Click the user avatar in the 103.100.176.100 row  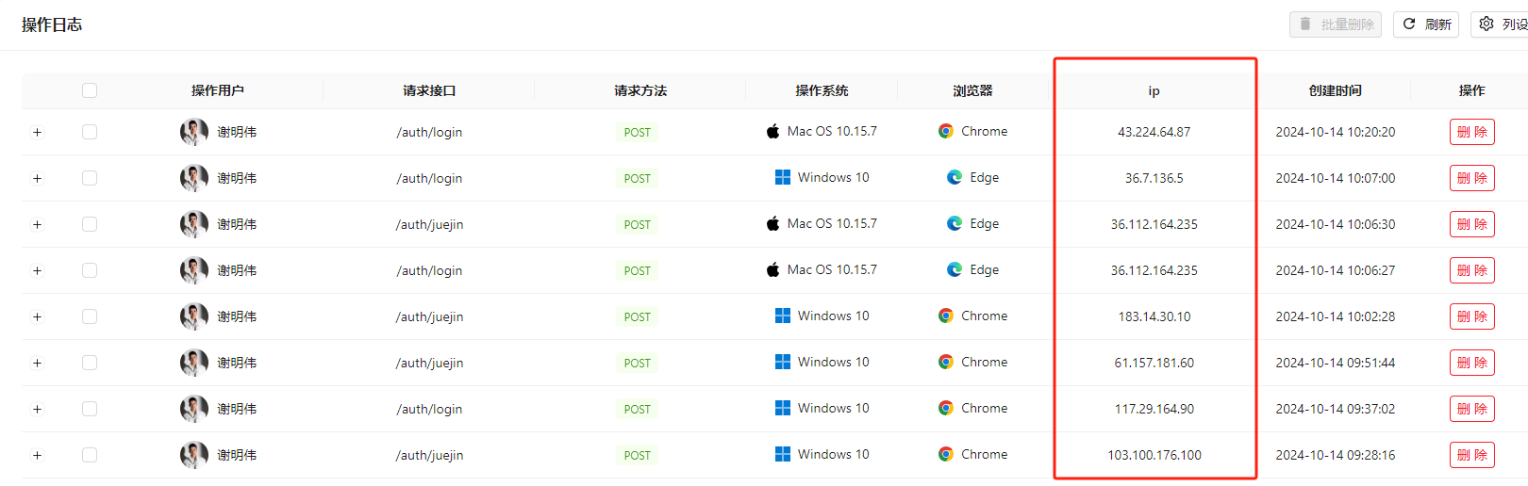tap(194, 455)
